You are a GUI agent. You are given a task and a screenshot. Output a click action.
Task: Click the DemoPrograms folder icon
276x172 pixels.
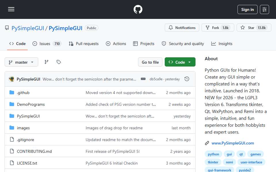point(12,104)
